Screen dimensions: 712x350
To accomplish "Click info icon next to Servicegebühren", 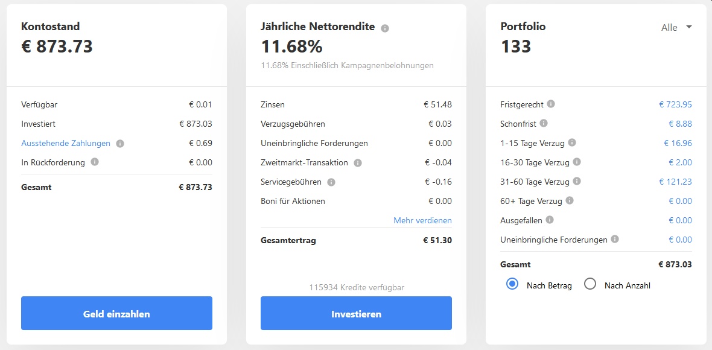I will pyautogui.click(x=331, y=182).
